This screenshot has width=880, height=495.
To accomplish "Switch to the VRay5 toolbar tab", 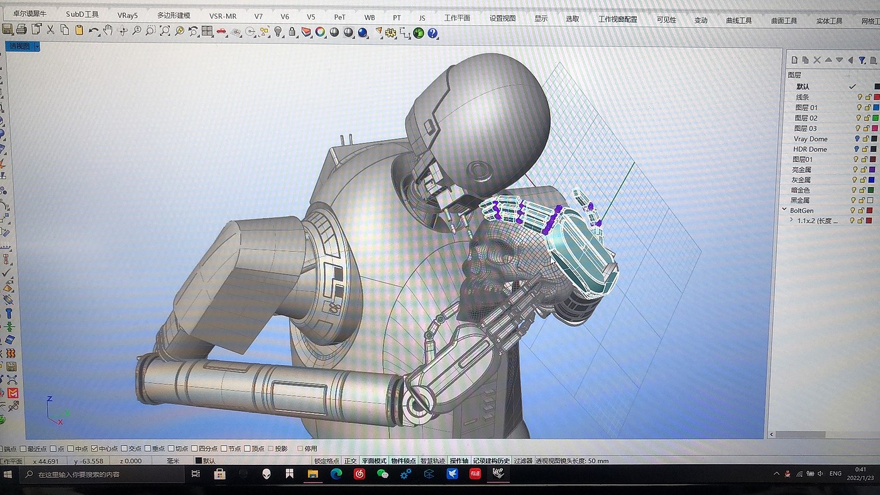I will [x=128, y=16].
